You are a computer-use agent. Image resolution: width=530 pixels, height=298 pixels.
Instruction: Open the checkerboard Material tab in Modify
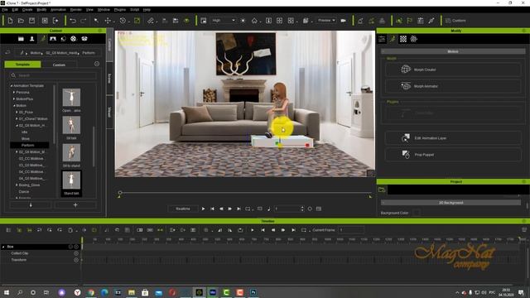click(x=403, y=39)
